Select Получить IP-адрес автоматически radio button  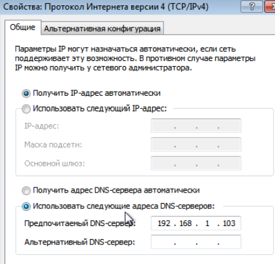[26, 94]
